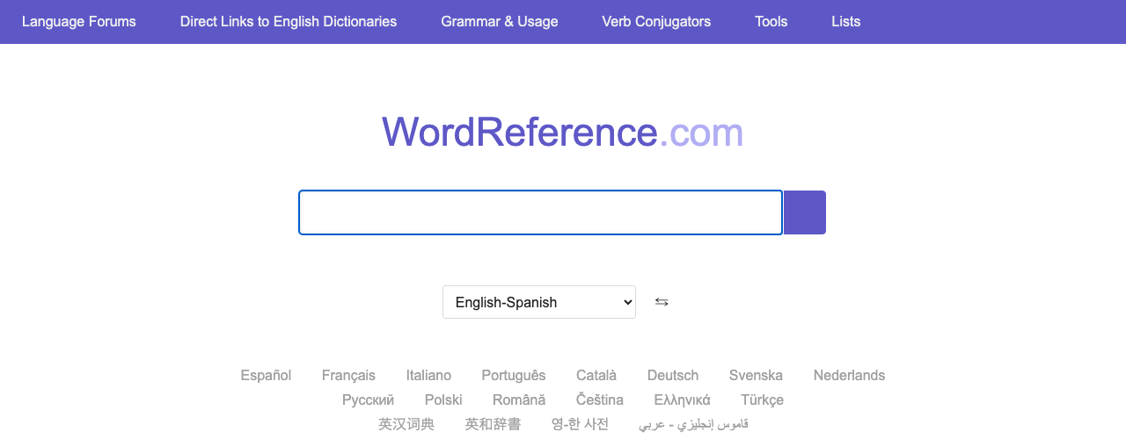Open the Arabic قاموس إنجليزي - عربي link
1126x439 pixels.
(x=694, y=424)
